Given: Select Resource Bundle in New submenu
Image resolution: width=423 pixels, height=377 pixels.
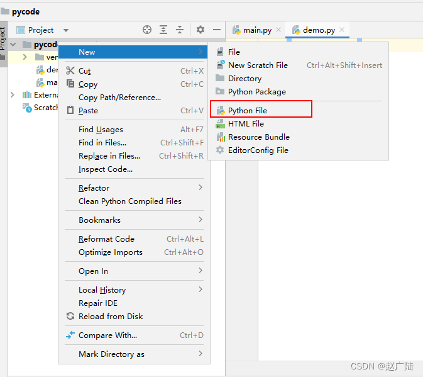Looking at the screenshot, I should click(x=299, y=137).
